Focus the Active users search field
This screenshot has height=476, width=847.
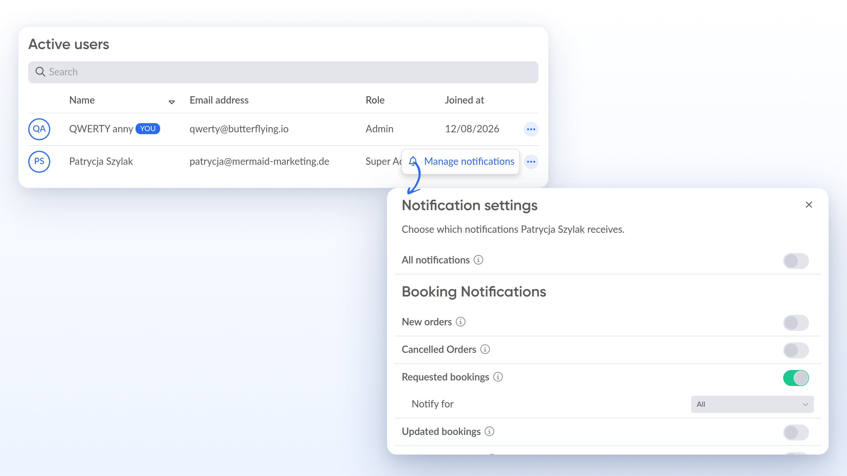(283, 72)
